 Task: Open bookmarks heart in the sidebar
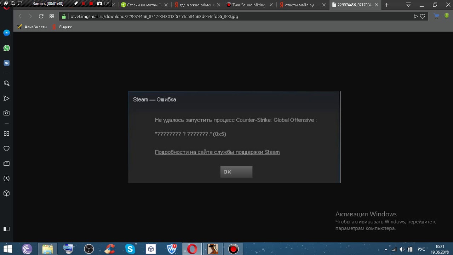coord(6,149)
